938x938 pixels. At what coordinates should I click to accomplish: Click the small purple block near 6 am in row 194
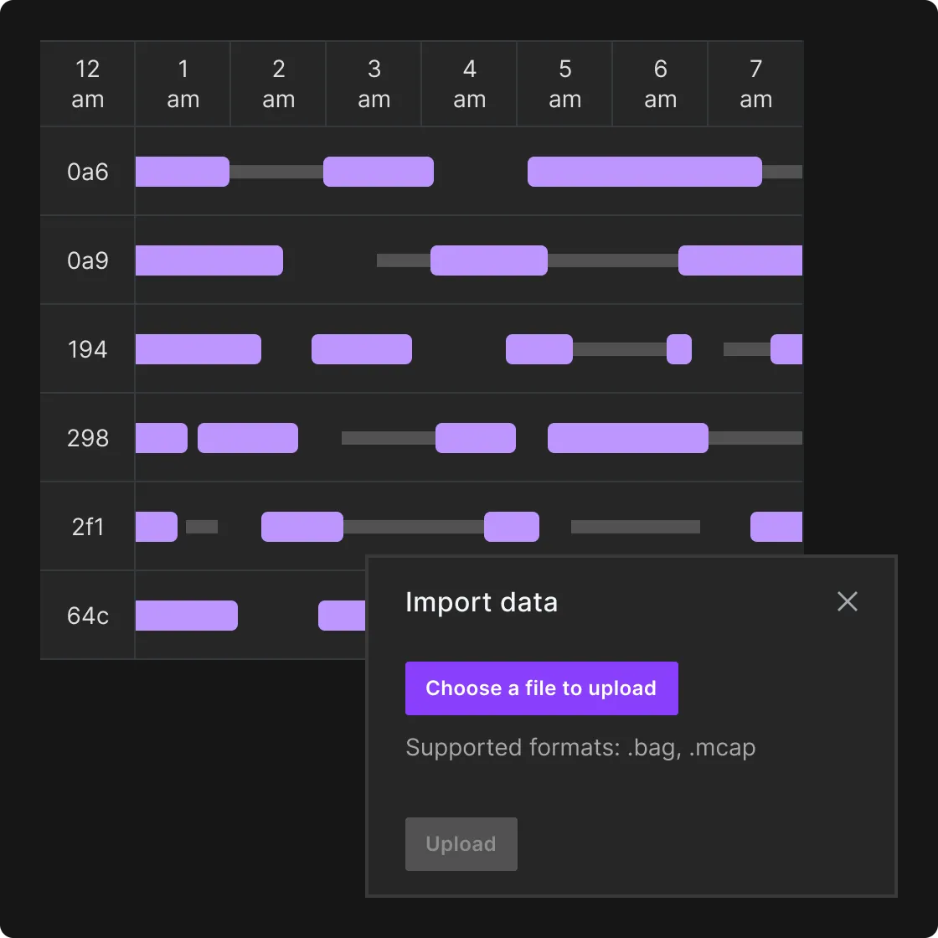[x=679, y=349]
